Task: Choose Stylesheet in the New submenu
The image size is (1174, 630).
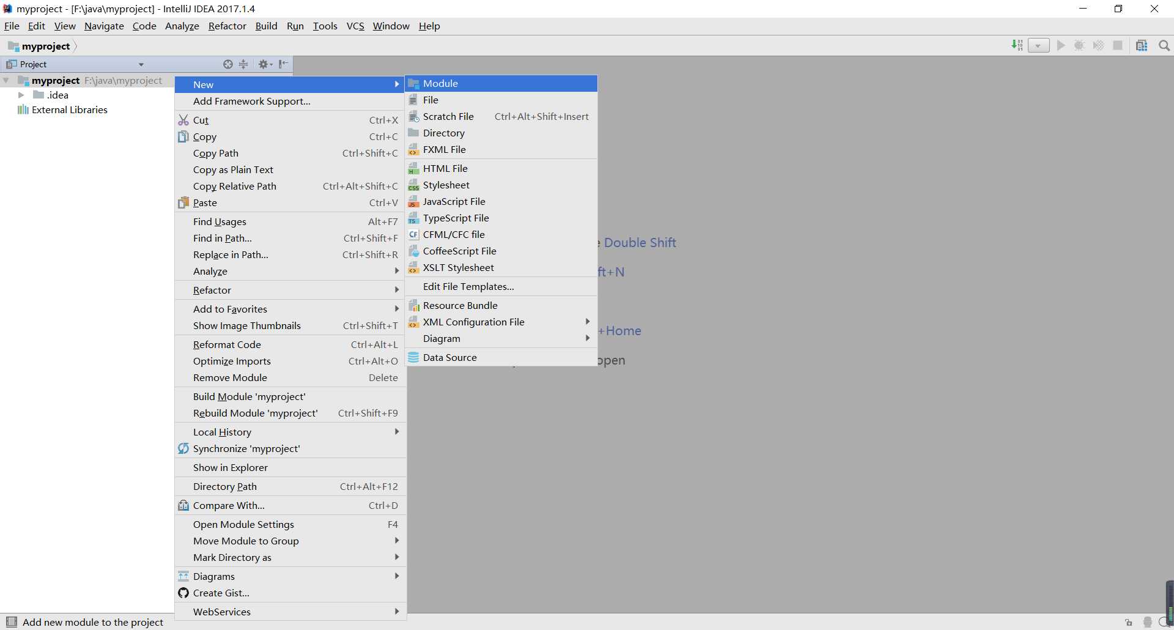Action: click(501, 185)
